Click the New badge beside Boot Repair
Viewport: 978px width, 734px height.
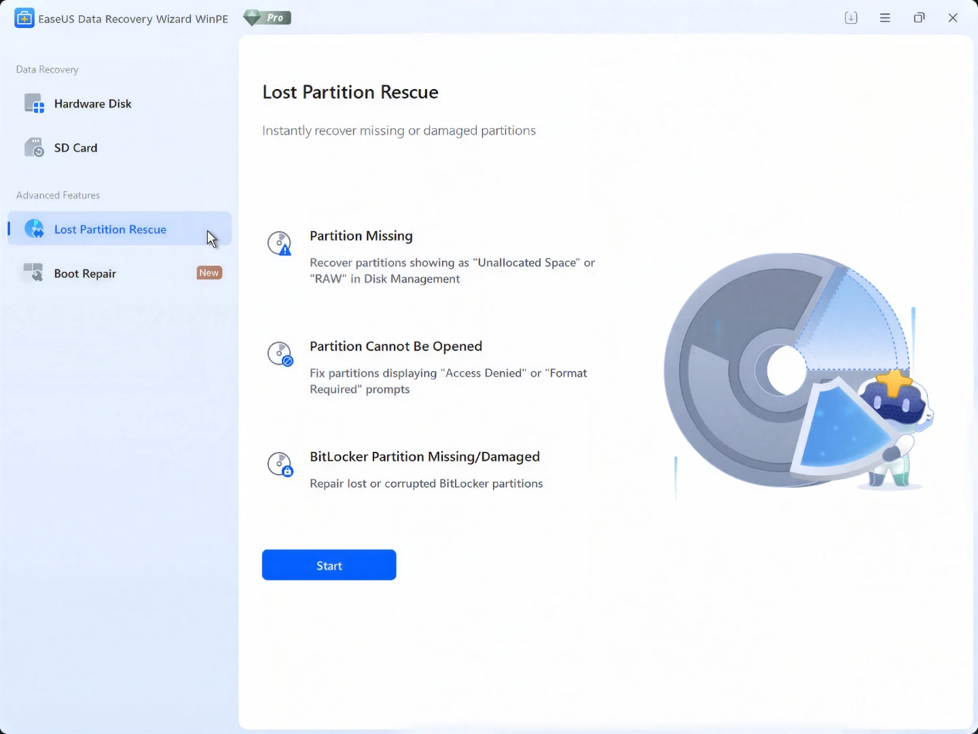209,273
